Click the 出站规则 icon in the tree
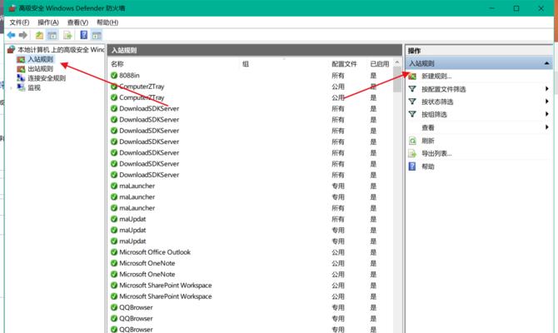 [x=21, y=68]
